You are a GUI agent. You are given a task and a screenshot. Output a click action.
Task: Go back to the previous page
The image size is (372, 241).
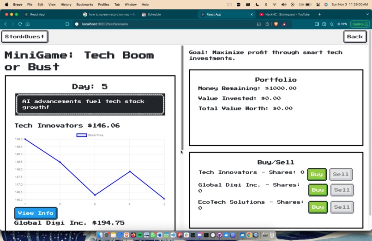point(6,24)
